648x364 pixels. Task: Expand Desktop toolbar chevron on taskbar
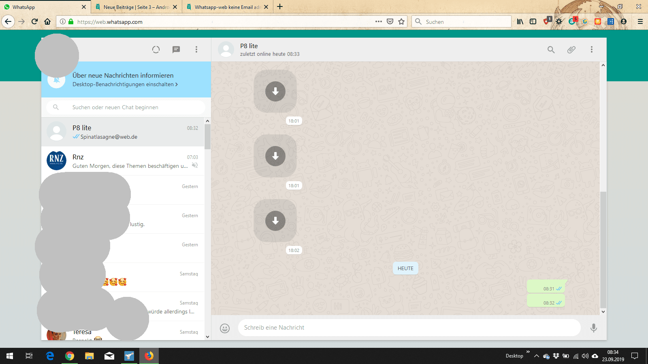click(x=528, y=352)
